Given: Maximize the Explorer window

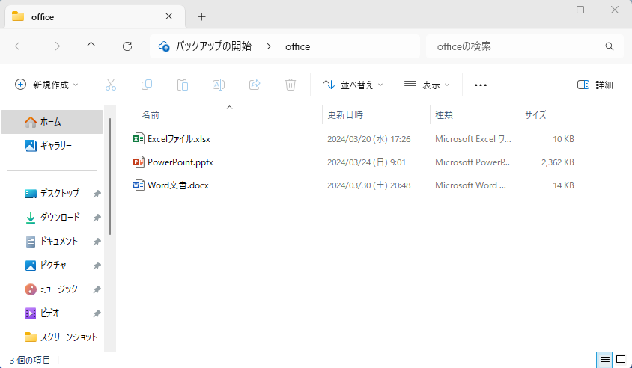Looking at the screenshot, I should (x=580, y=10).
